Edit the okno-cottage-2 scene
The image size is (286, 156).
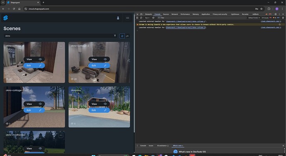tap(99, 66)
